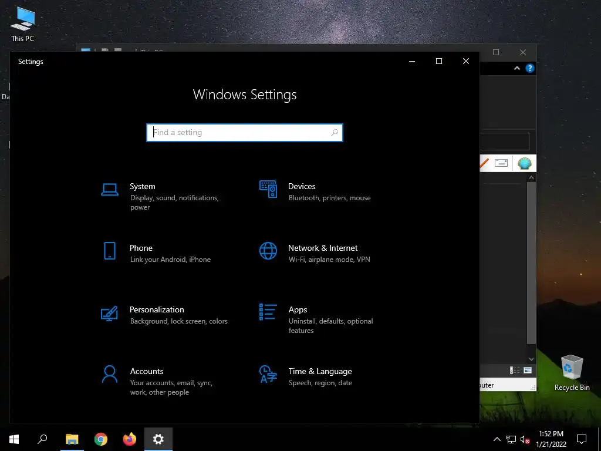Launch Firefox from the taskbar
Viewport: 601px width, 451px height.
[130, 439]
